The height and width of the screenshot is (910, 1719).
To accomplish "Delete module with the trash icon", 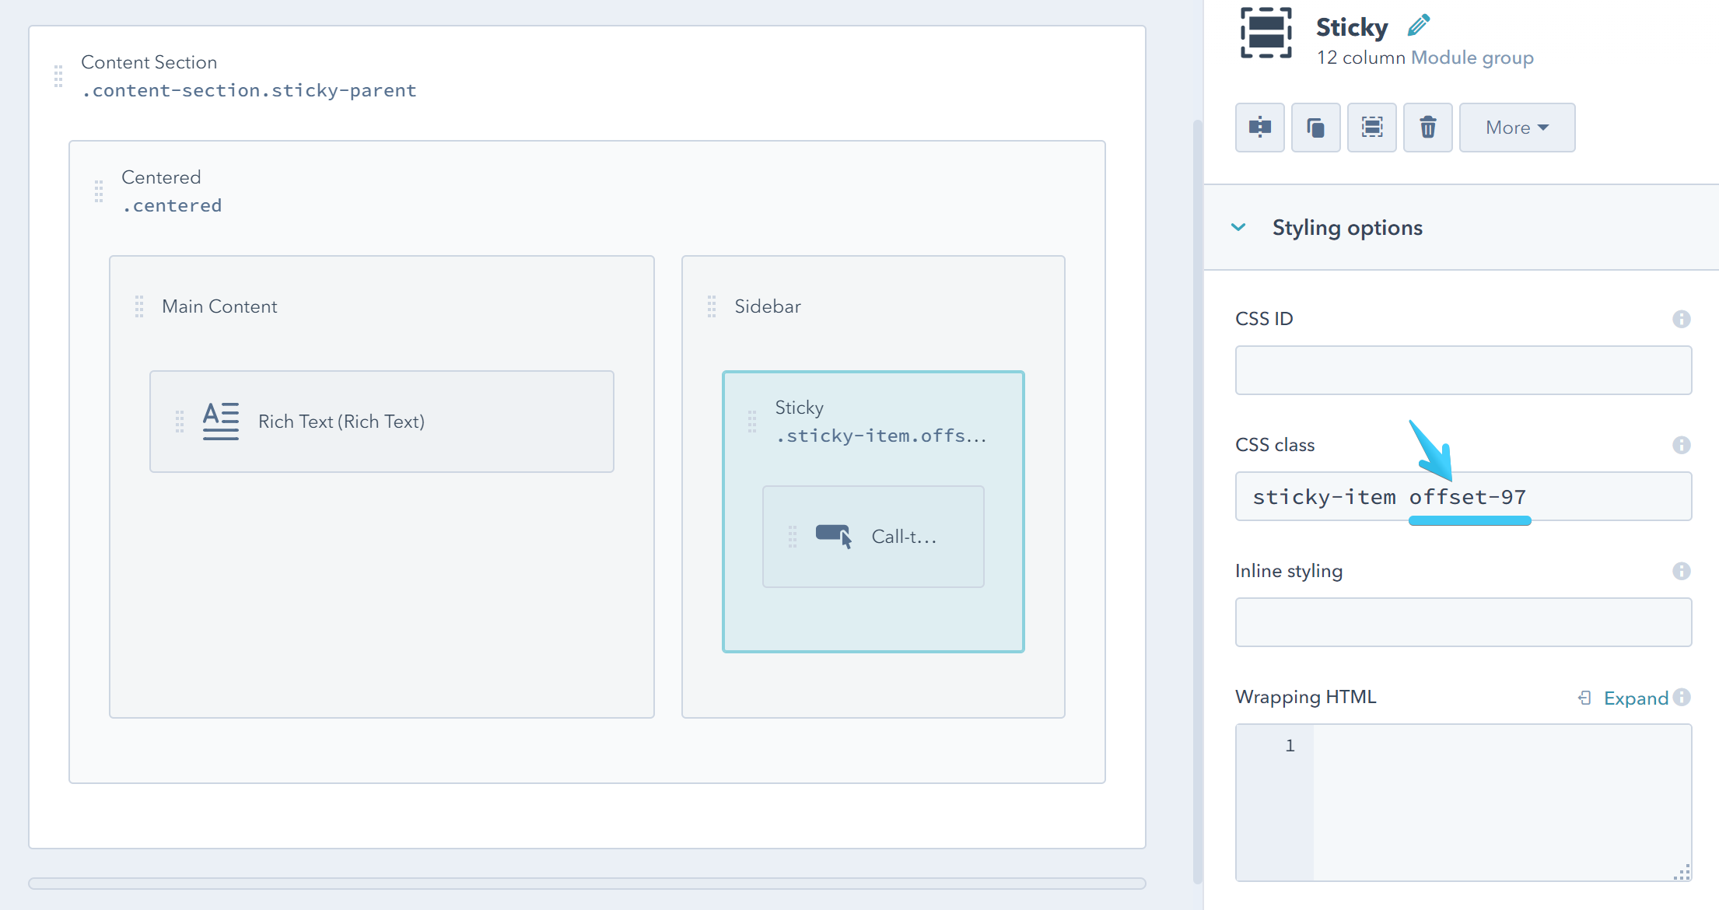I will click(1427, 128).
